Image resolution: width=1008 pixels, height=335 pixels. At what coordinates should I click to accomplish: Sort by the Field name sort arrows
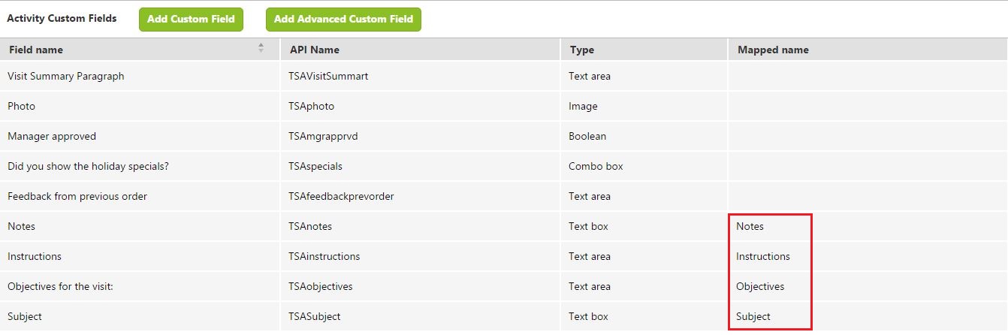[x=261, y=48]
